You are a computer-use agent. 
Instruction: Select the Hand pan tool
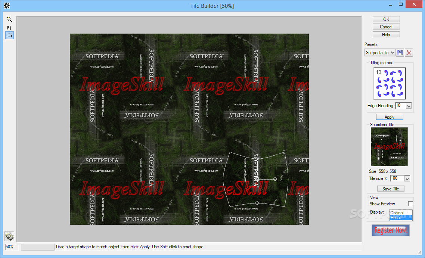pos(9,28)
